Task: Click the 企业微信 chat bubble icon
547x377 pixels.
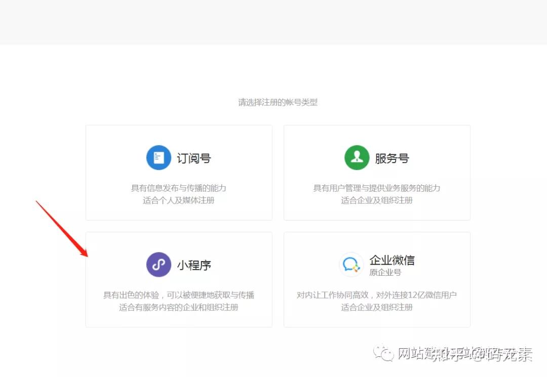Action: [x=351, y=265]
